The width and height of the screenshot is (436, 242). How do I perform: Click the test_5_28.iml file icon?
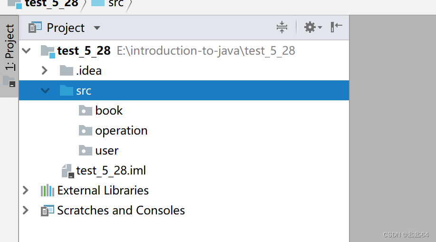67,171
